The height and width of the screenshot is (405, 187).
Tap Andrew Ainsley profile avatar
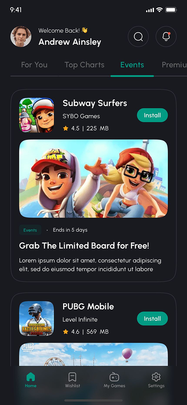click(21, 37)
